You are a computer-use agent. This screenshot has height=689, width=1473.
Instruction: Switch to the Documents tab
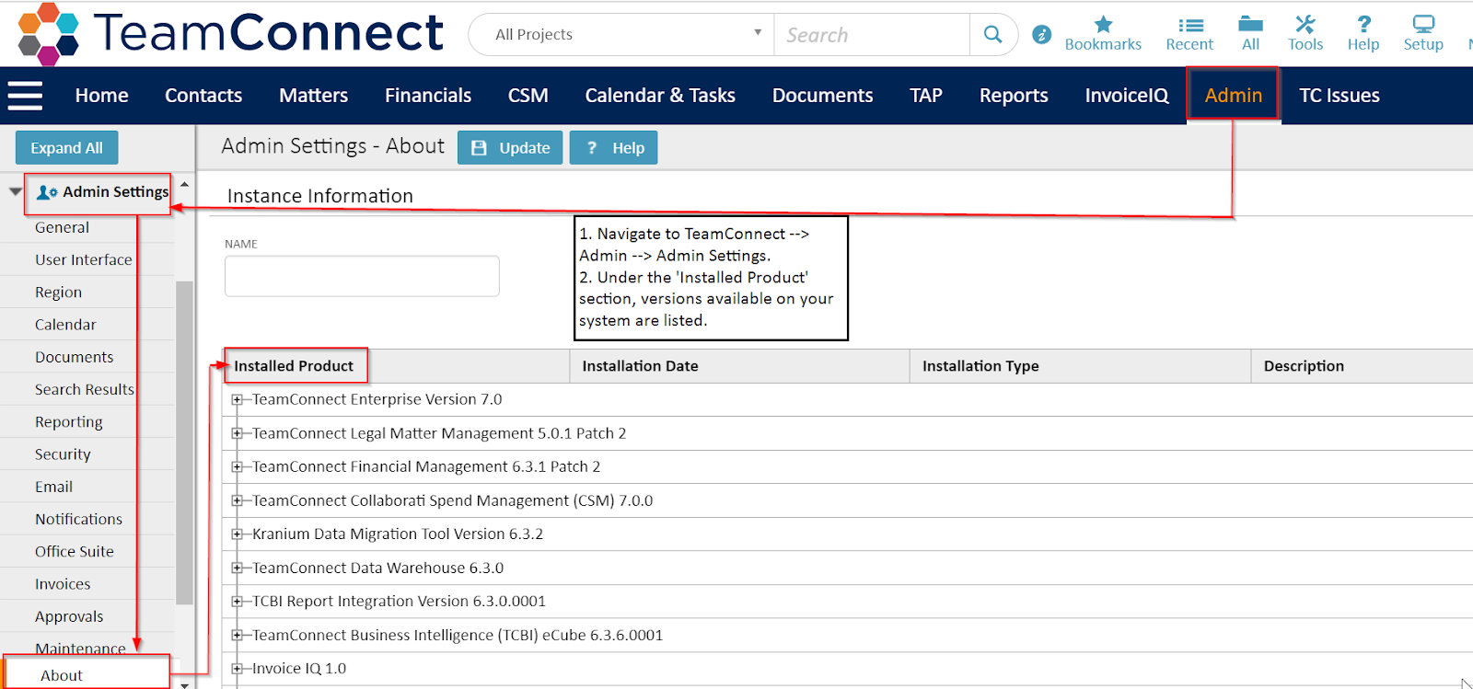[x=822, y=96]
